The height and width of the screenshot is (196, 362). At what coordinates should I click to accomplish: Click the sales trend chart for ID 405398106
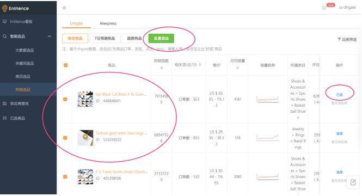pos(268,176)
